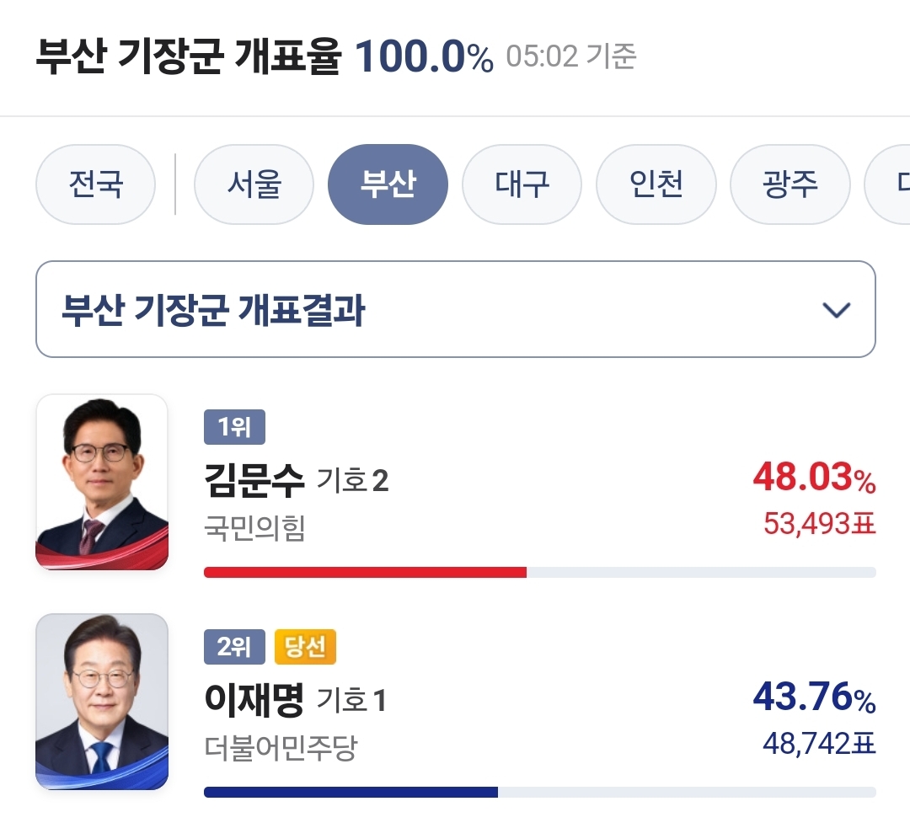Image resolution: width=910 pixels, height=828 pixels.
Task: Click the candidate name 이재명
Action: point(254,700)
